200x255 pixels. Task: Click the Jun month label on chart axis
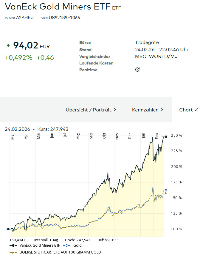(x=52, y=136)
